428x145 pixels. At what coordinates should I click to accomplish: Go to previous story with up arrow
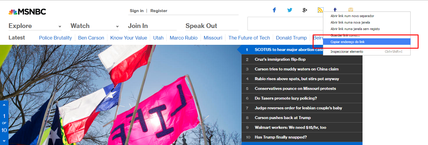coord(4,105)
